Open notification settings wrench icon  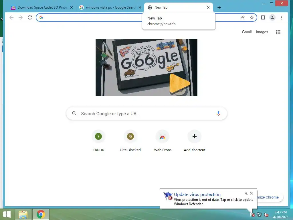click(246, 193)
